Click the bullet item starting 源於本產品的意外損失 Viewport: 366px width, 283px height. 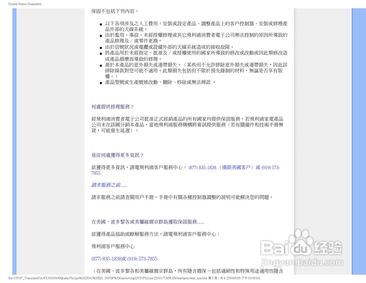point(196,71)
